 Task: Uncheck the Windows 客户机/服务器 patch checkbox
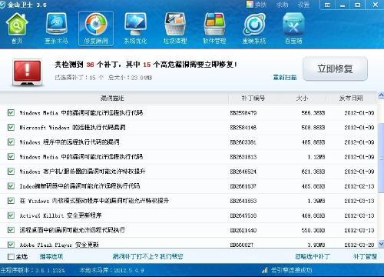pos(11,171)
